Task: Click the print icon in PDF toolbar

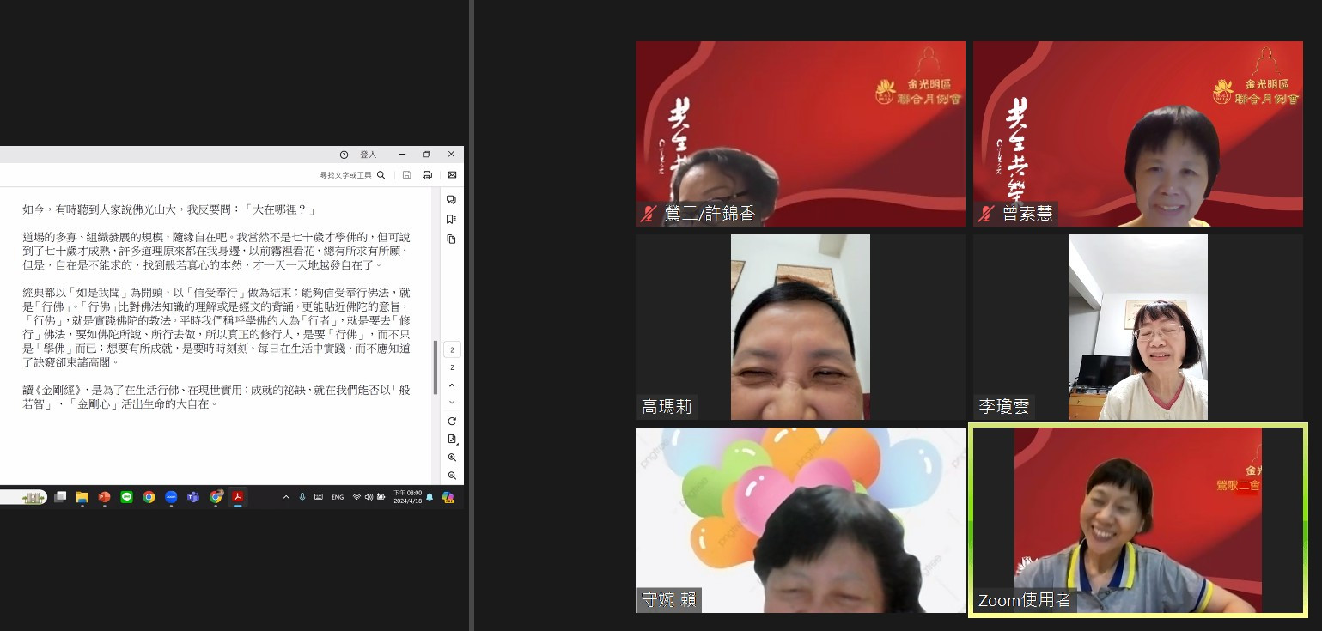Action: pos(428,175)
